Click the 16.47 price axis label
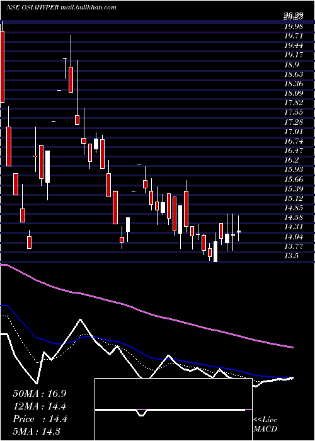Viewport: 315px width, 441px height. pos(294,151)
